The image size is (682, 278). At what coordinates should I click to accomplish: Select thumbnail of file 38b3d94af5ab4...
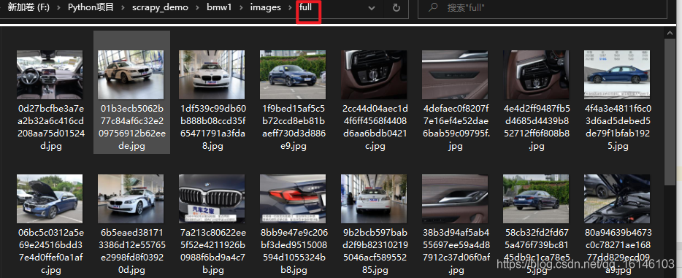click(455, 199)
